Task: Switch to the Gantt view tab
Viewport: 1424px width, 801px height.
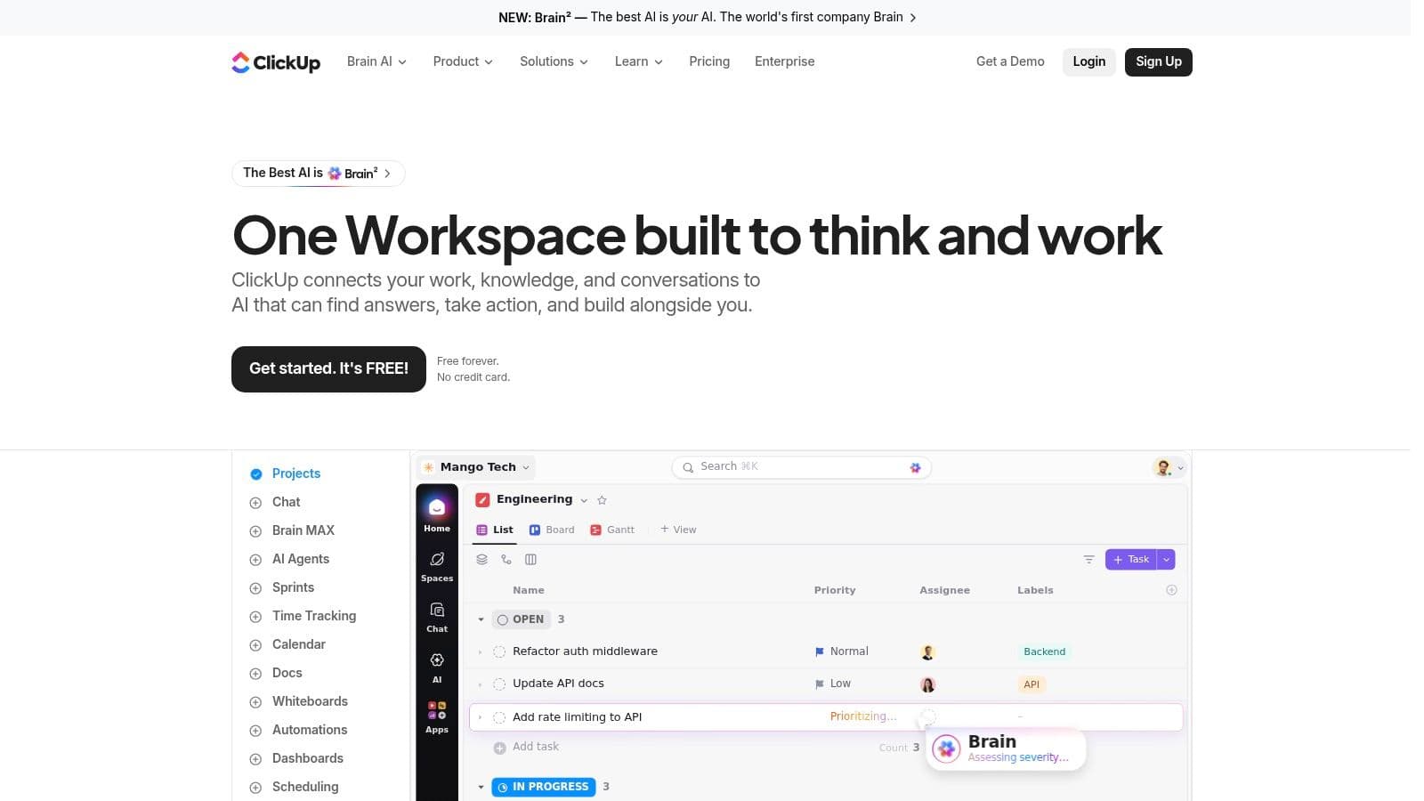Action: click(612, 530)
